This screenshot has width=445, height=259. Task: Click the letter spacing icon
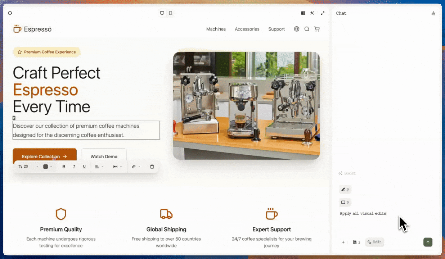pyautogui.click(x=115, y=167)
